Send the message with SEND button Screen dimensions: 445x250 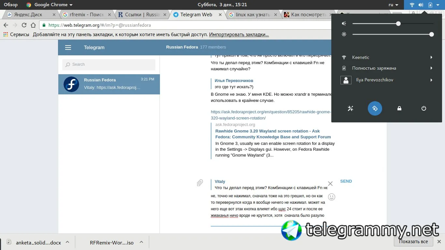pos(346,181)
